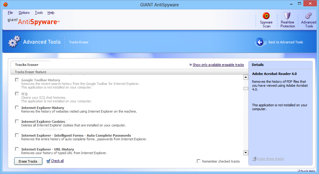Screen dimensions: 319x174
Task: Enable Internet Explorer History checkbox
Action: click(17, 107)
